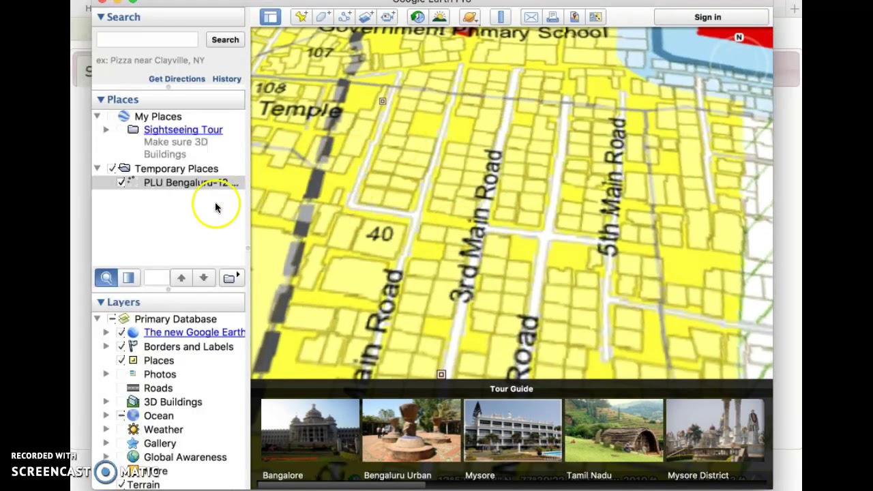873x491 pixels.
Task: Click the Weather sun icon
Action: tap(133, 429)
